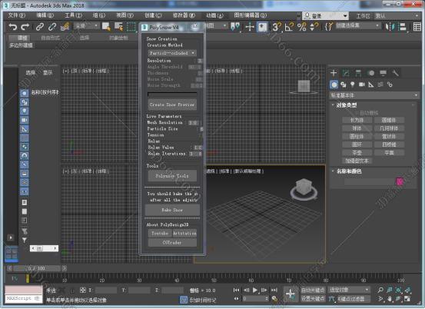
Task: Open the sign-in account dropdown
Action: coord(326,15)
